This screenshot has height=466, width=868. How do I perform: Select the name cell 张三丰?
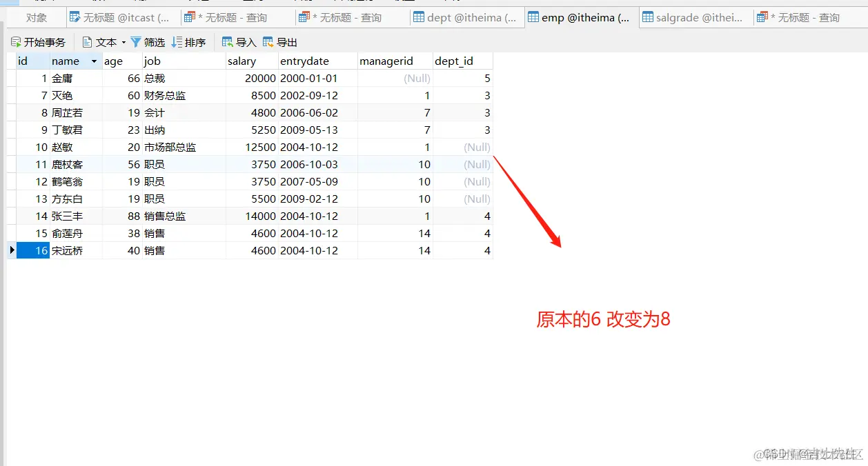[76, 216]
